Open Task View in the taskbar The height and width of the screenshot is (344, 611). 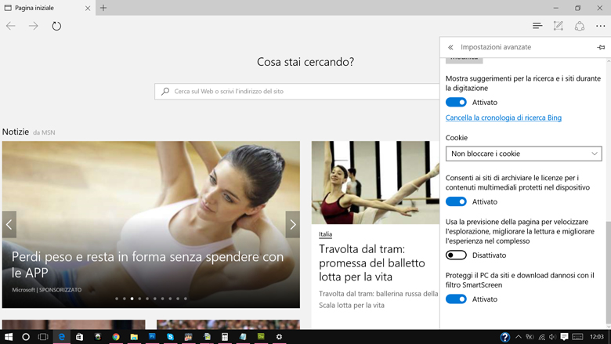pyautogui.click(x=43, y=337)
